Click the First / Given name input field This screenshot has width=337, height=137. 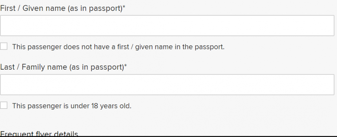(x=167, y=25)
